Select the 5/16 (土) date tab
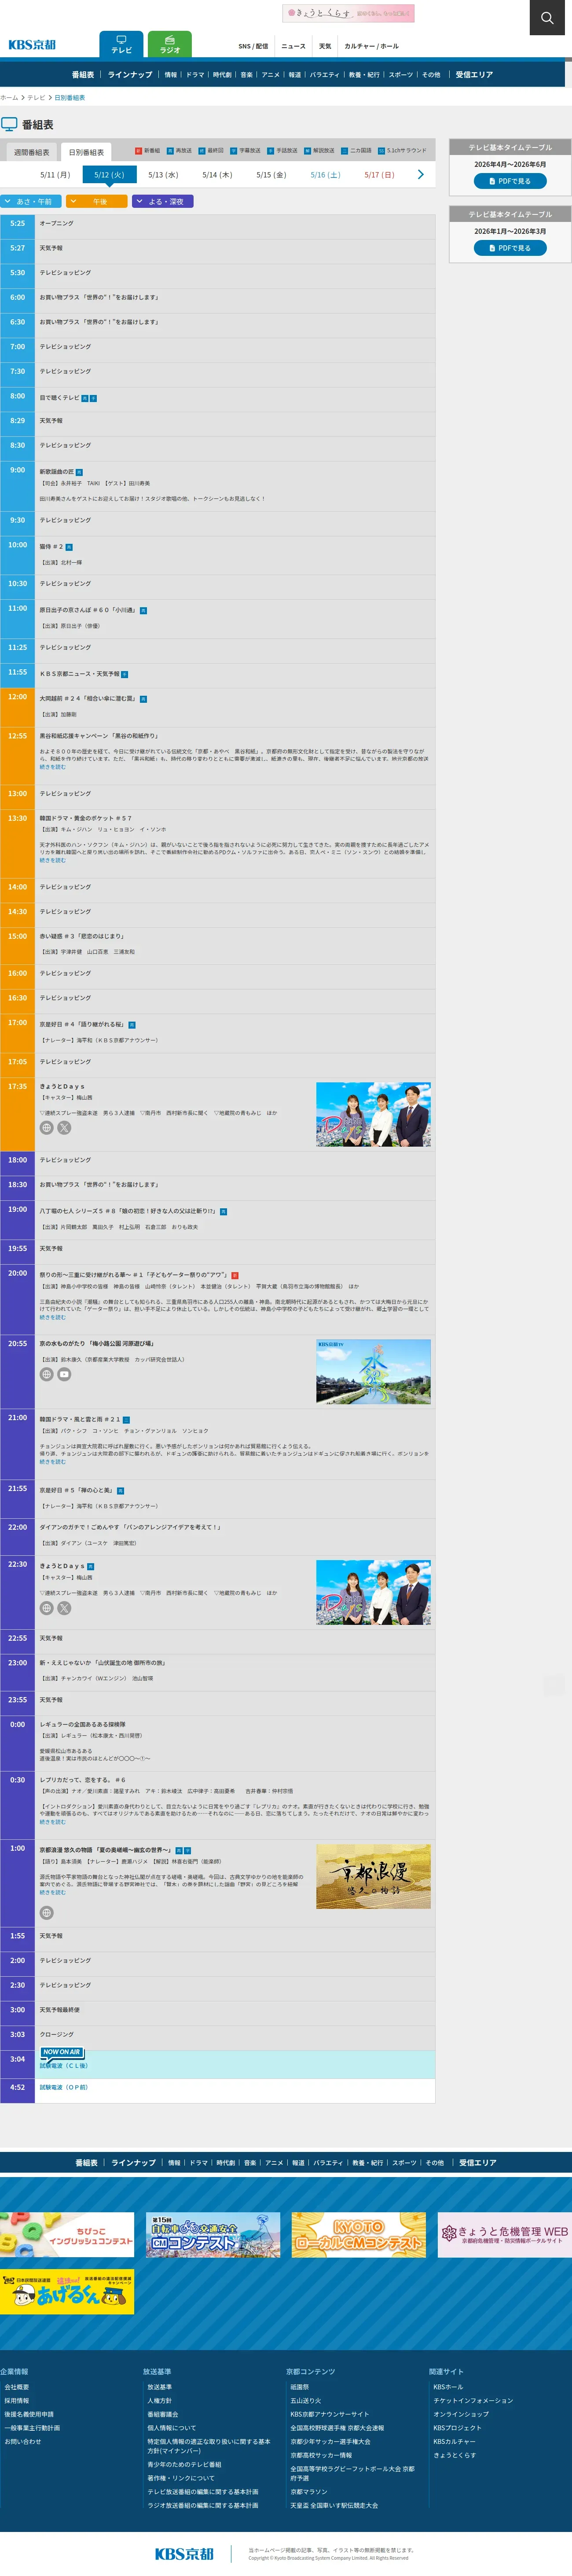Screen dimensions: 572x2576 pos(325,175)
